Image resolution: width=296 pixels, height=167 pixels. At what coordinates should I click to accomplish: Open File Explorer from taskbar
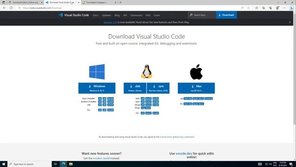point(71,164)
